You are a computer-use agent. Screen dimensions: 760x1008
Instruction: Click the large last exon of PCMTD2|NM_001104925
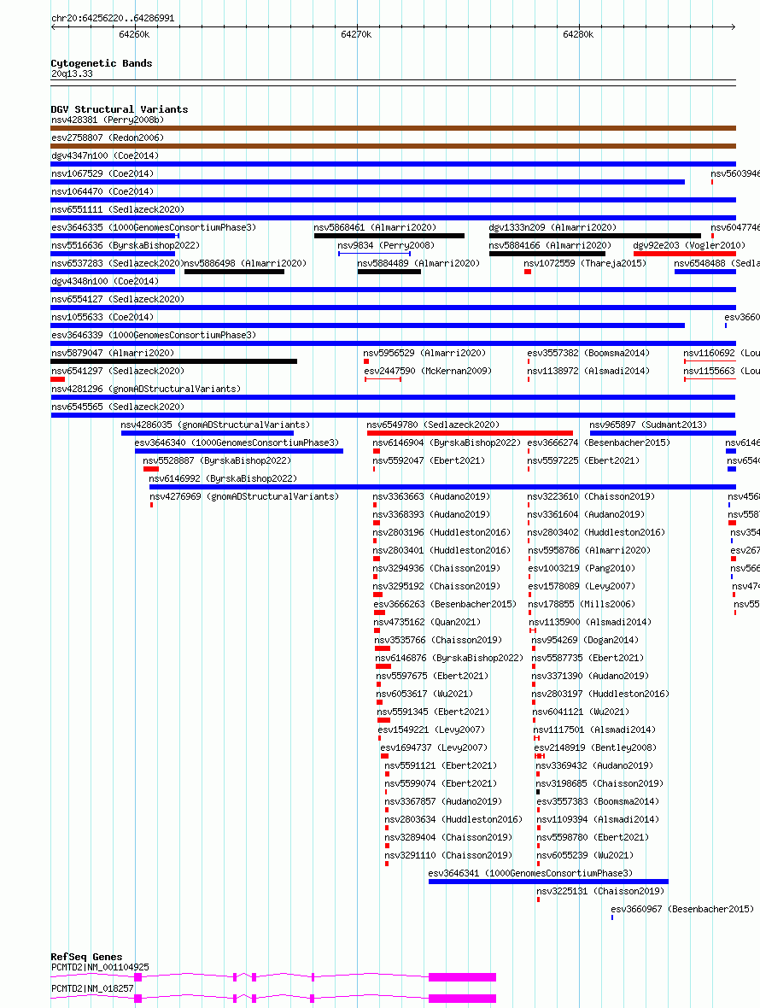pyautogui.click(x=462, y=978)
